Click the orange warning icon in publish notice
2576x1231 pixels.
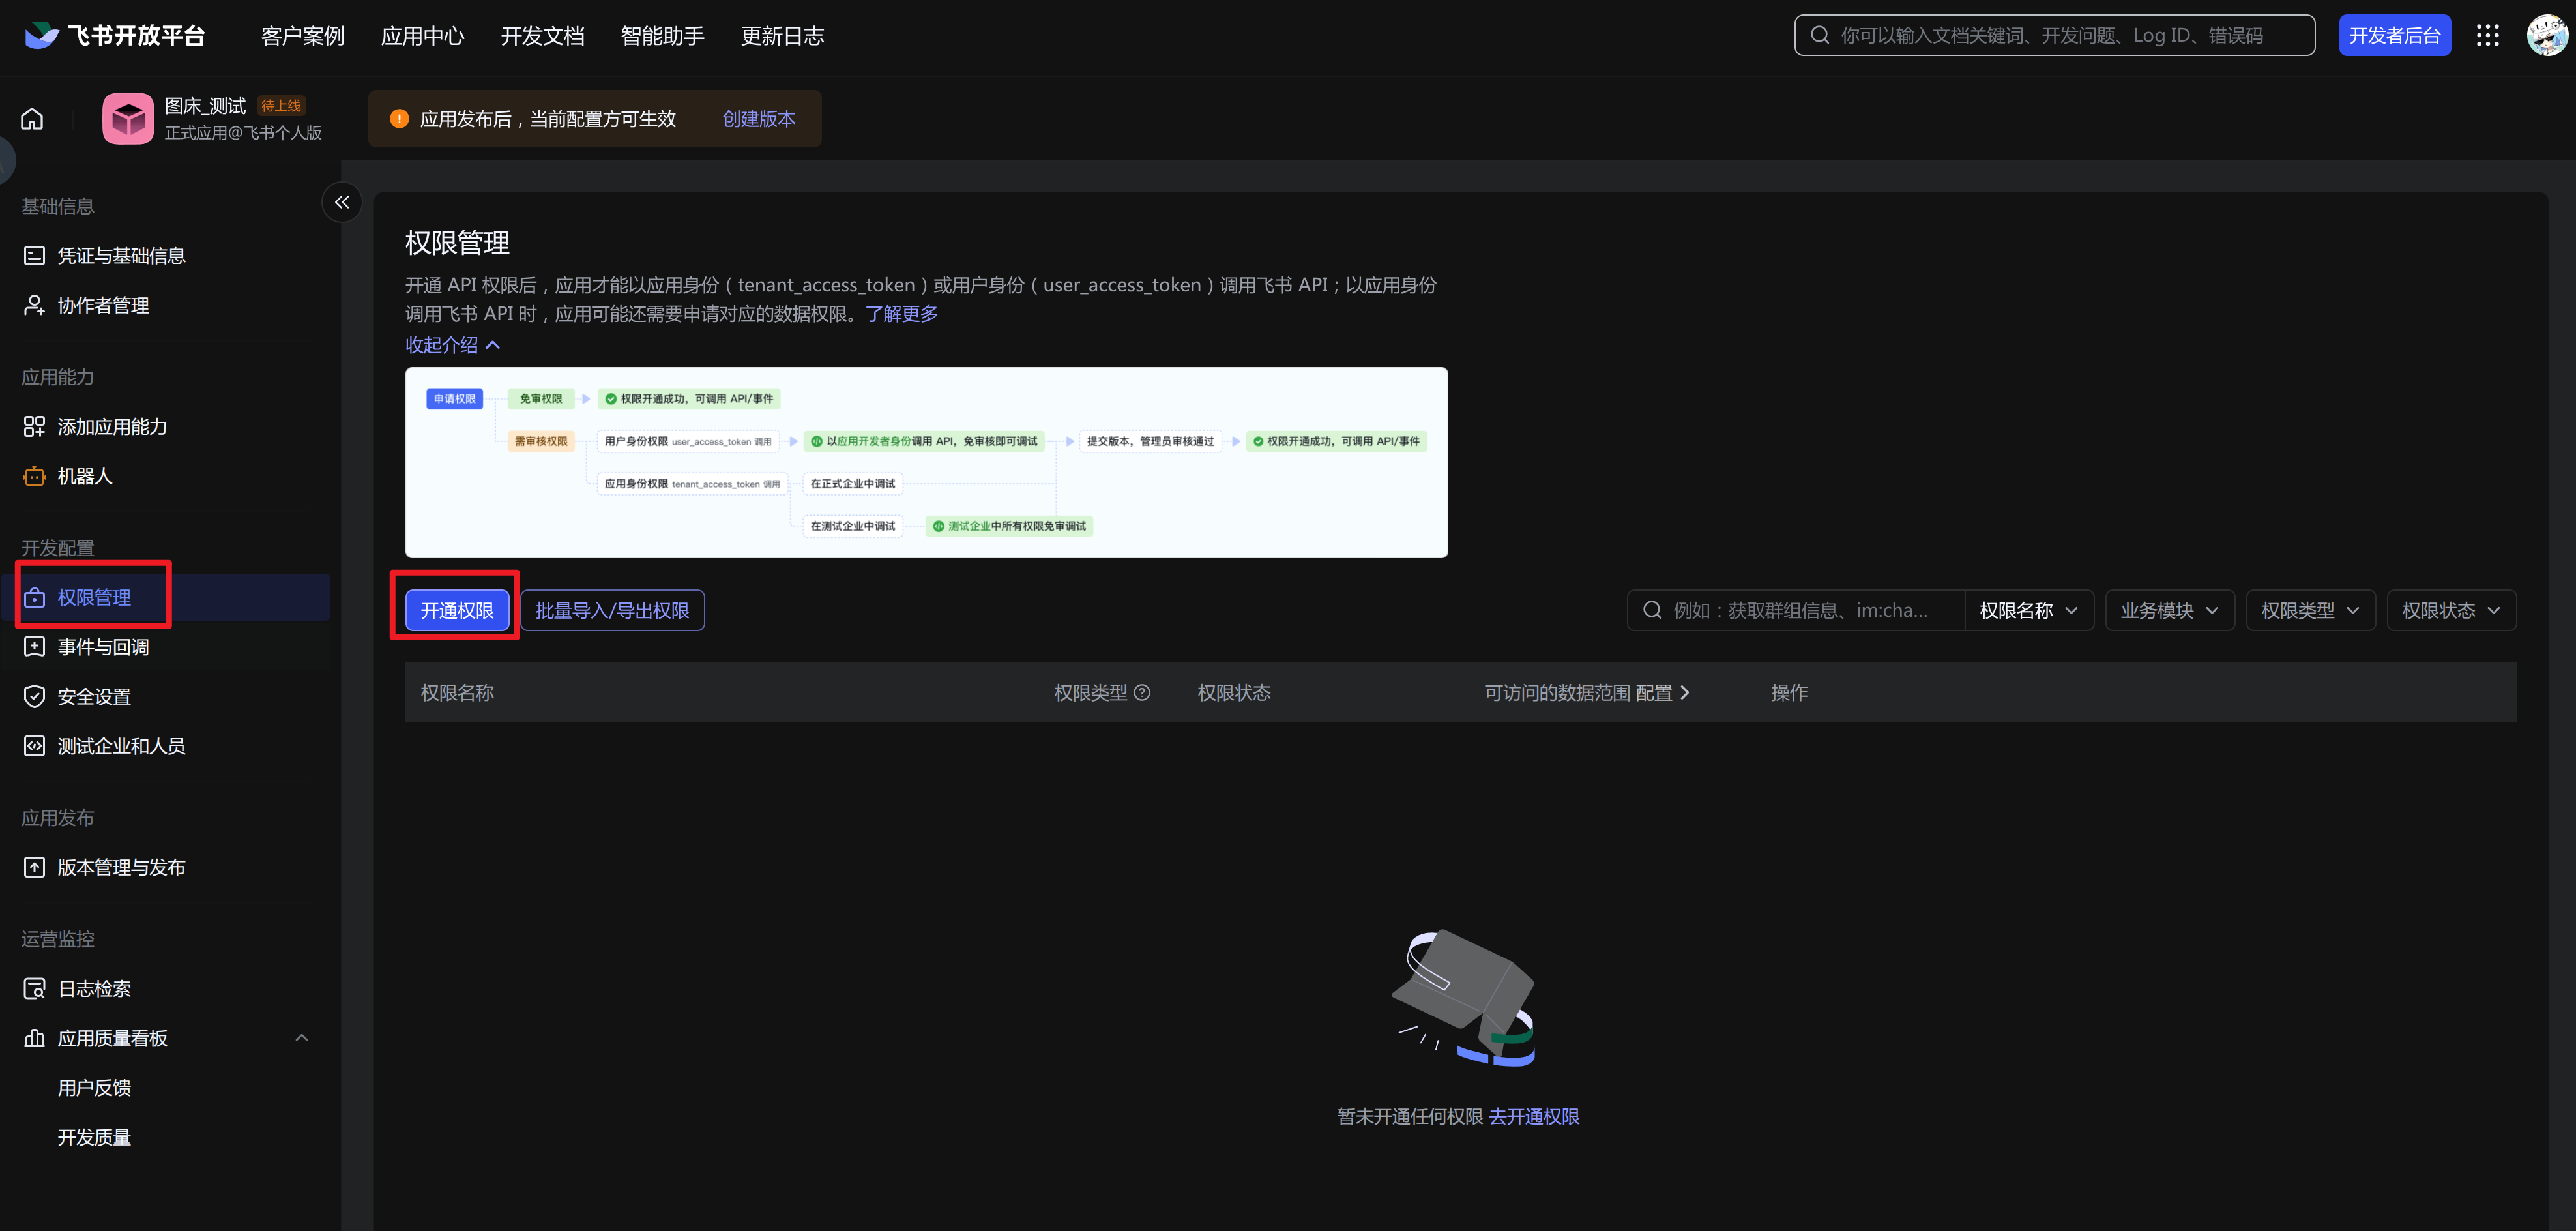click(399, 119)
